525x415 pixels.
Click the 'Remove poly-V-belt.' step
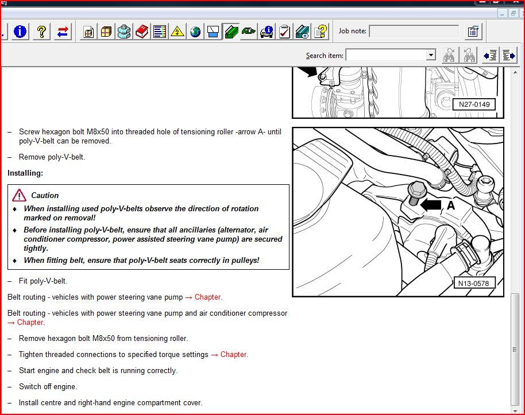pos(52,157)
